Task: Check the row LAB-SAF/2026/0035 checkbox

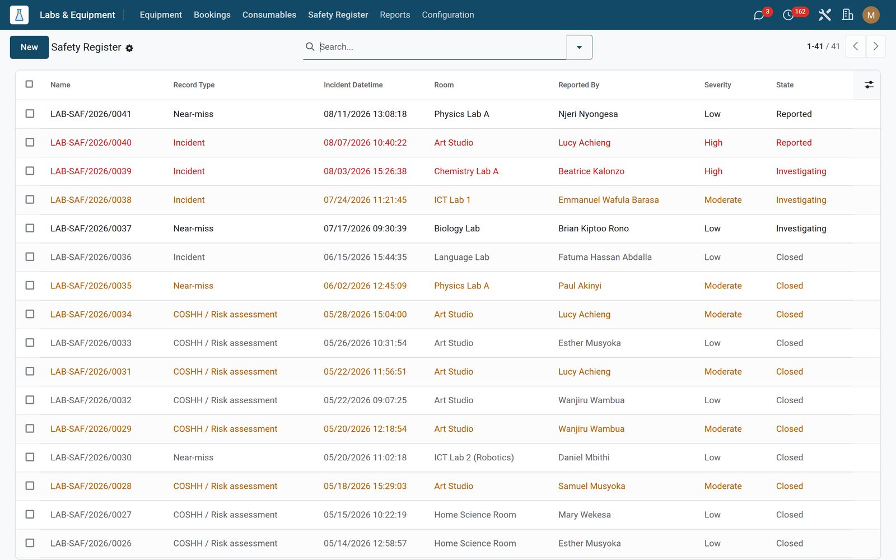Action: [30, 286]
